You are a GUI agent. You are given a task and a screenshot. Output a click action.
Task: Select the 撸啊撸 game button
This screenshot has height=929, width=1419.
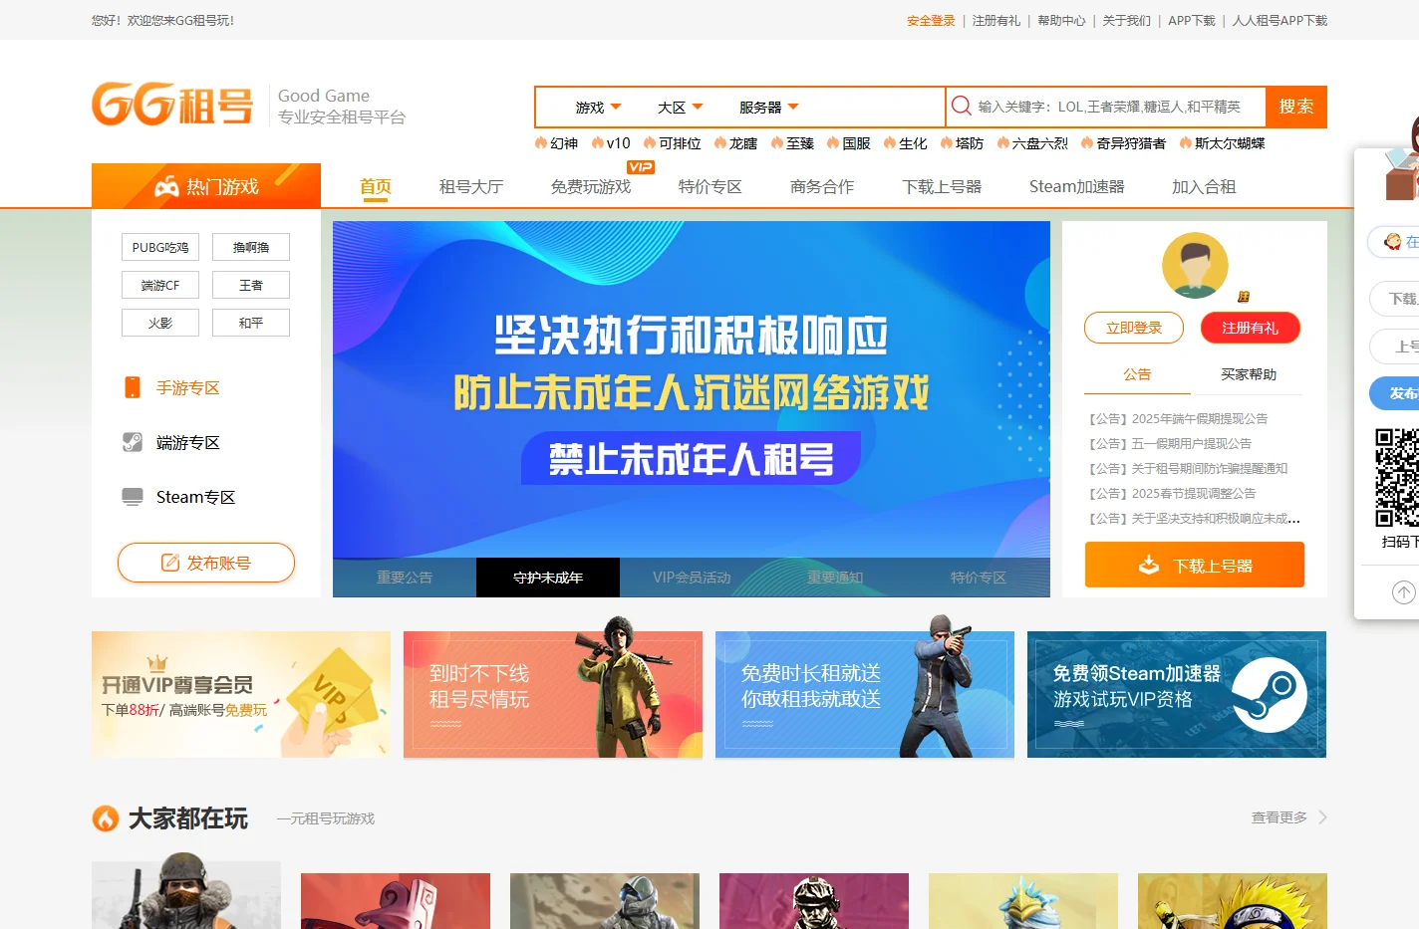[x=251, y=247]
